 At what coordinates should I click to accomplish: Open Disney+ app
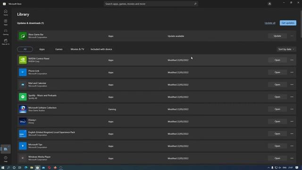point(277,121)
